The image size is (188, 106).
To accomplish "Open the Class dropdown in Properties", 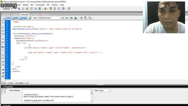I will 105,90.
